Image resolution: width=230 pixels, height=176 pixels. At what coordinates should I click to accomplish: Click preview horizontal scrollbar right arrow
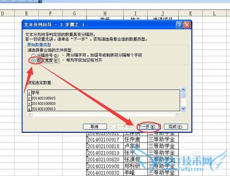tap(178, 114)
